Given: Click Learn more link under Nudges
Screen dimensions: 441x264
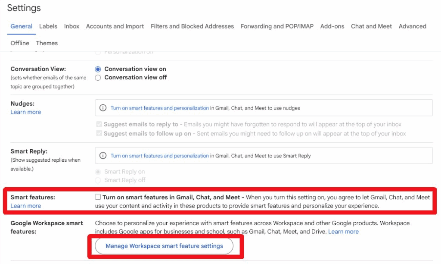Looking at the screenshot, I should point(26,112).
